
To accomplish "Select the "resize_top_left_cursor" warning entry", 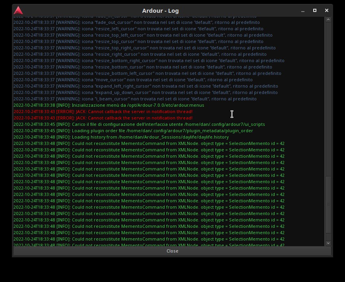I will (143, 35).
